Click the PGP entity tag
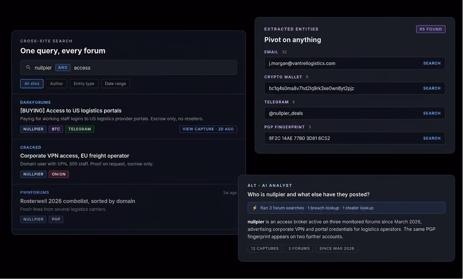This screenshot has height=279, width=463. click(56, 219)
